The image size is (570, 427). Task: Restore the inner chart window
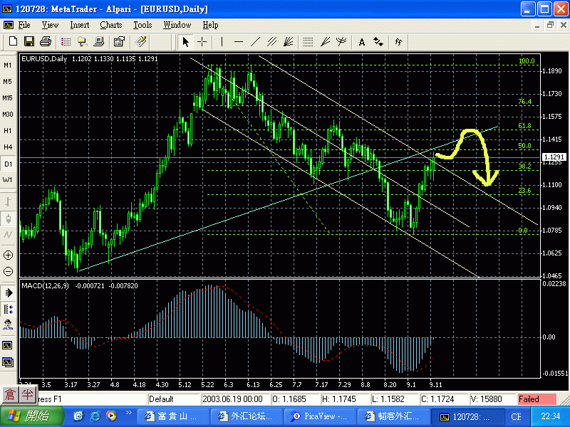[x=550, y=25]
